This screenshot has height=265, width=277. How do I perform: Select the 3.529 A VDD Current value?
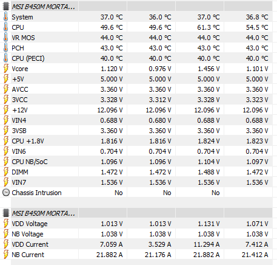160,244
